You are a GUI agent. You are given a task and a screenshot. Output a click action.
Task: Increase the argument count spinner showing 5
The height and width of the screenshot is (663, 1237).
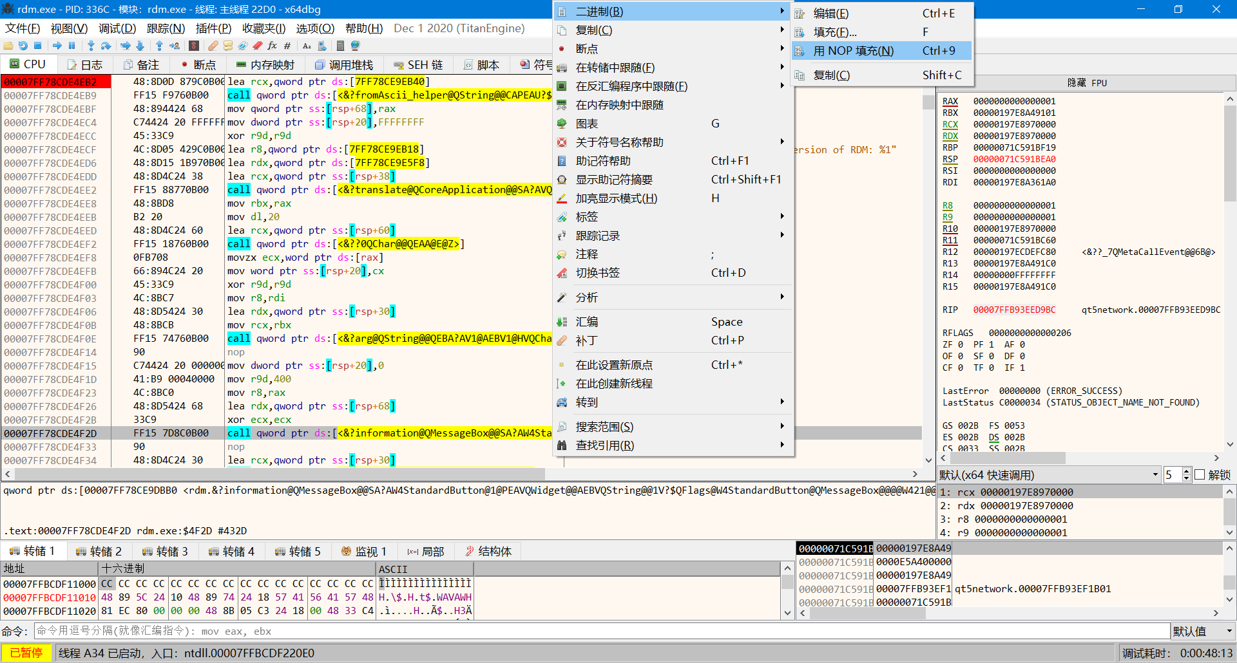click(1187, 471)
